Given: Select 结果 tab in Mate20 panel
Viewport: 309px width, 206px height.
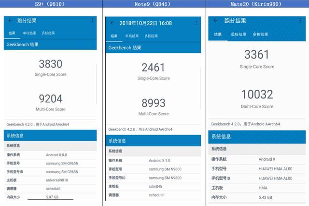Looking at the screenshot, I should (x=218, y=34).
